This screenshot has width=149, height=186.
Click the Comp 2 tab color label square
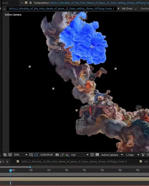pyautogui.click(x=18, y=161)
